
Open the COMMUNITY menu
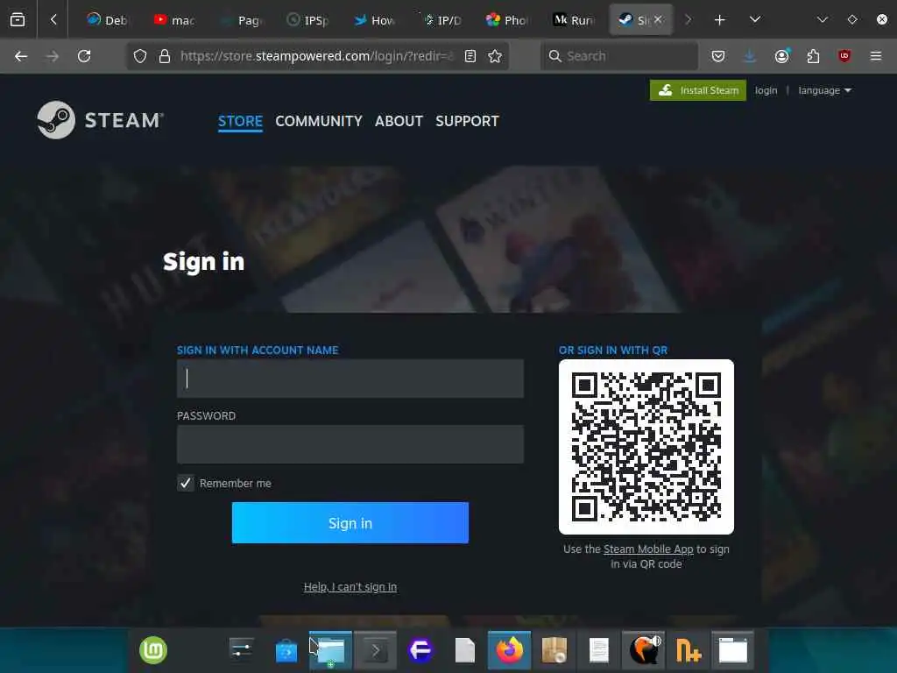point(319,121)
